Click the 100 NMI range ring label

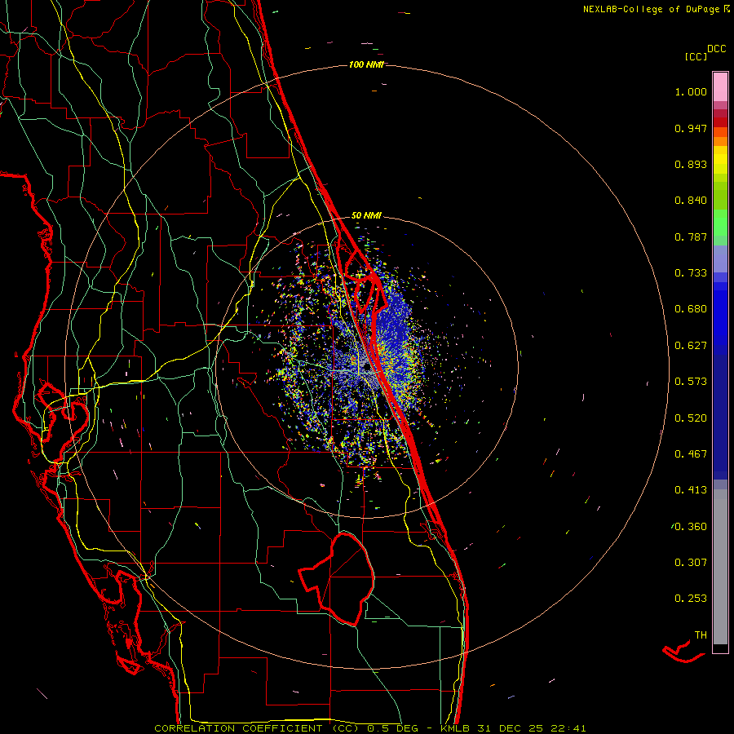coord(366,64)
